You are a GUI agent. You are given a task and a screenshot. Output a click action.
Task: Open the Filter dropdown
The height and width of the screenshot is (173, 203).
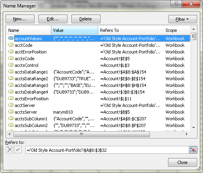coord(183,19)
